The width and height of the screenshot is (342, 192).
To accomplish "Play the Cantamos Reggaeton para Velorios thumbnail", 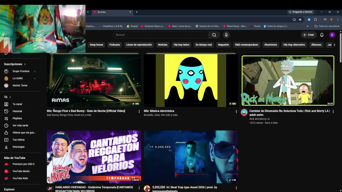I will (94, 157).
